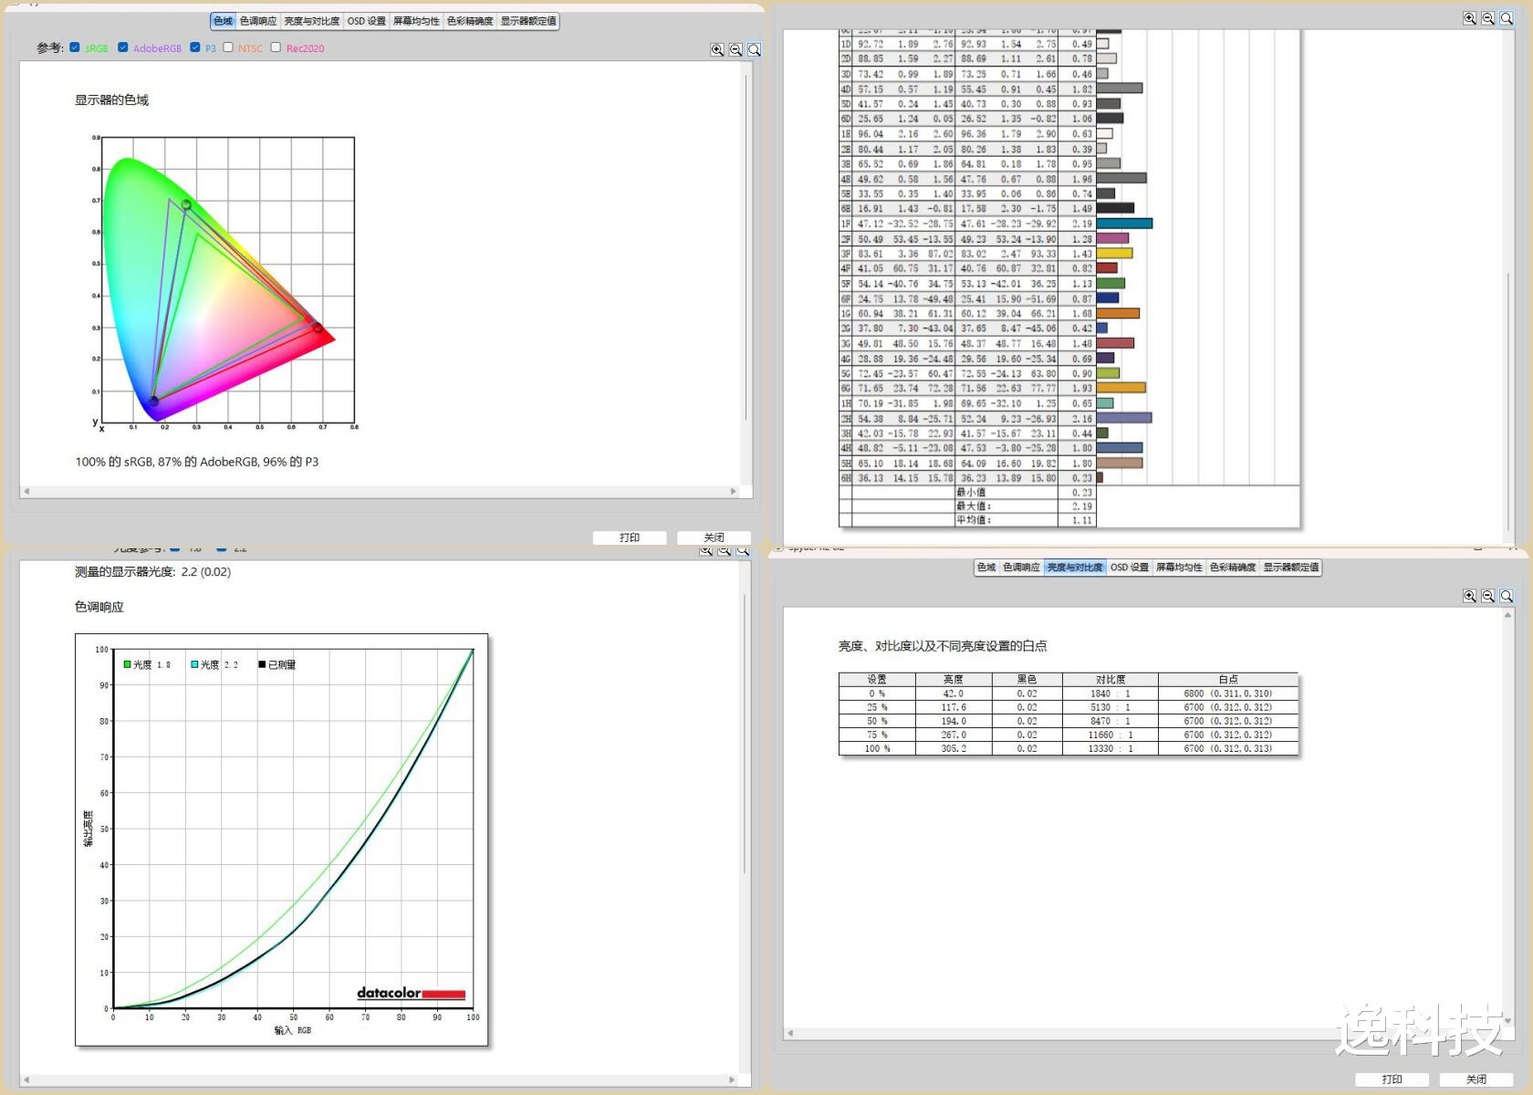This screenshot has width=1533, height=1095.
Task: Zoom in on the color accuracy table window
Action: 1469,18
